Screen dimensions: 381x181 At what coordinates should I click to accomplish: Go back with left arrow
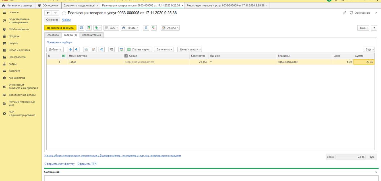point(48,13)
